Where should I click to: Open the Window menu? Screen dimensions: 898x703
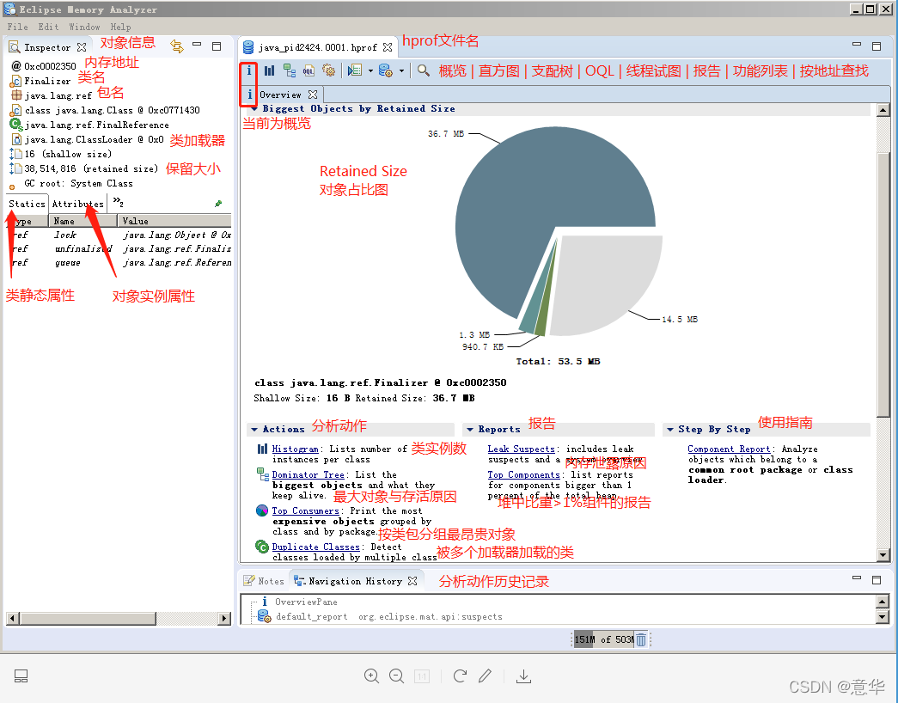pyautogui.click(x=84, y=27)
